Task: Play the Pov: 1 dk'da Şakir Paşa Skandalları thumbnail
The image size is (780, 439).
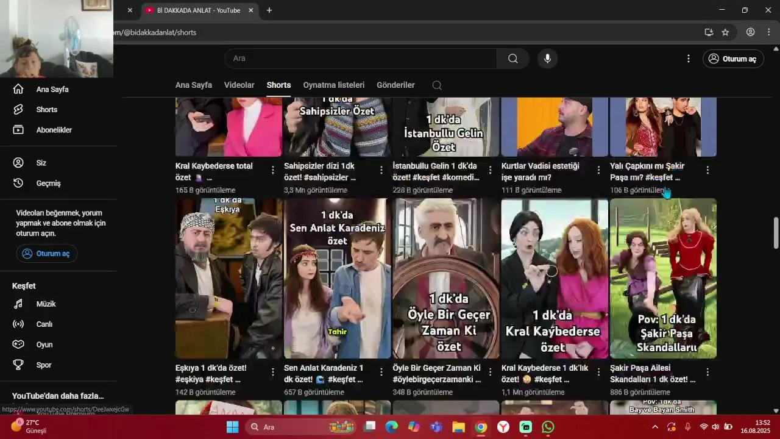Action: pos(663,278)
